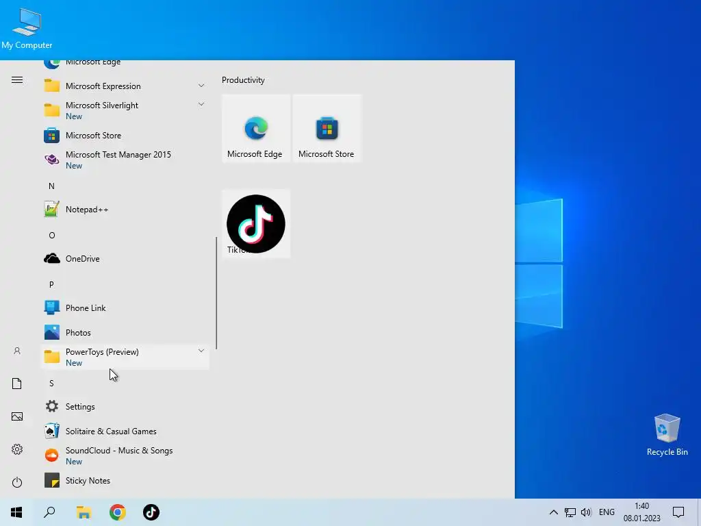Open File Explorer from the taskbar
The width and height of the screenshot is (701, 526).
click(84, 512)
